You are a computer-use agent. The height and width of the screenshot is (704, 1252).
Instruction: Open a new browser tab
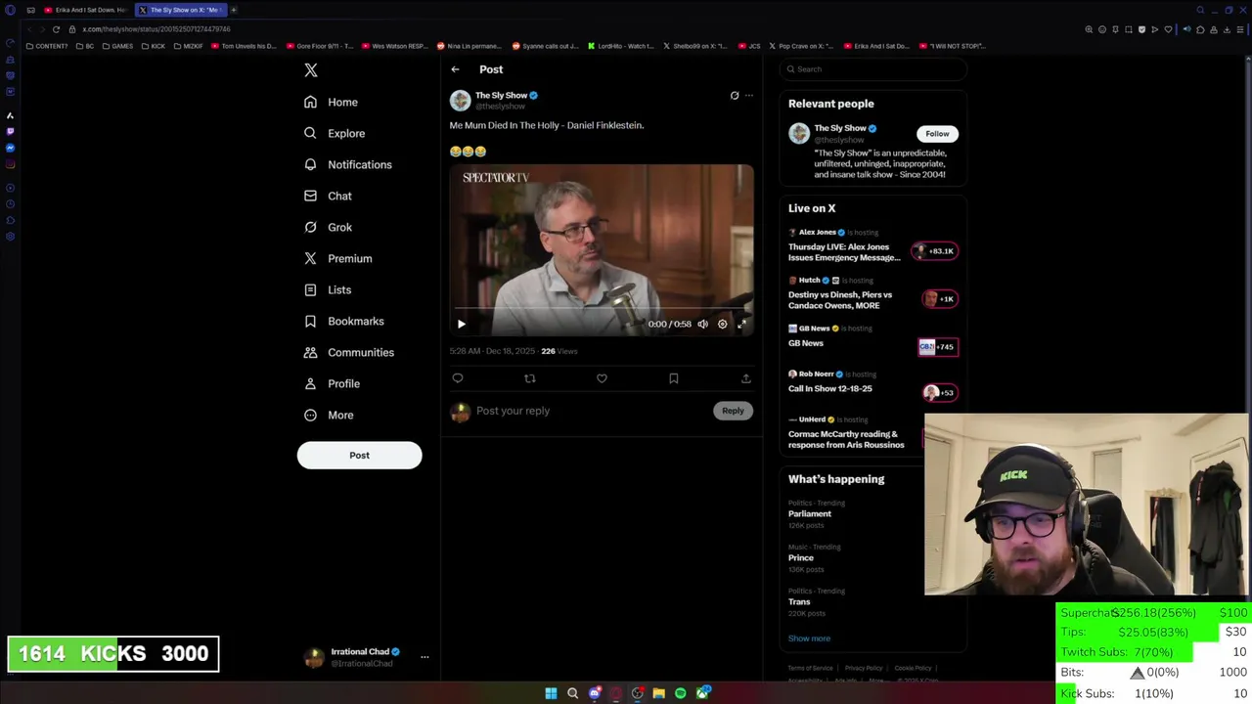(x=234, y=10)
